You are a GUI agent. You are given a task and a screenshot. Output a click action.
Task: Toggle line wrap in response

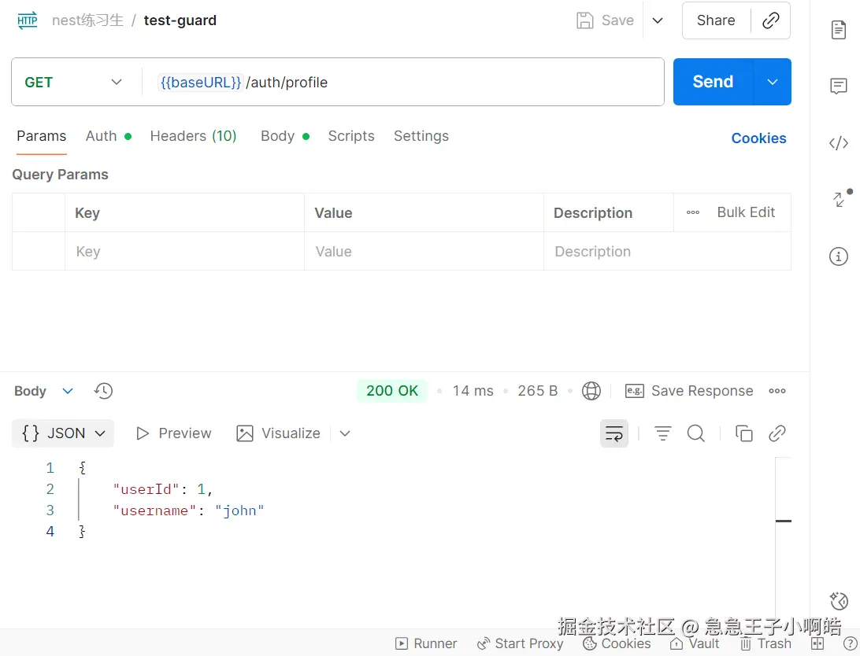(614, 433)
